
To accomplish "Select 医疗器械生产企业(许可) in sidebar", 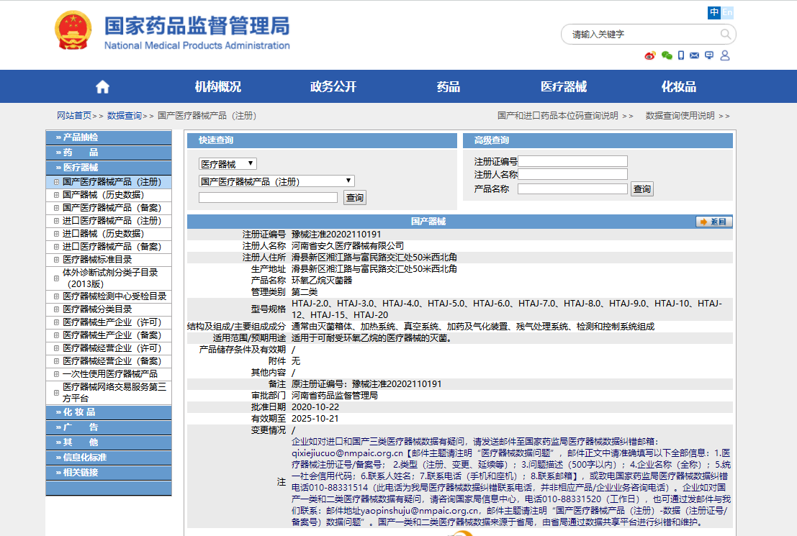I will pos(112,322).
